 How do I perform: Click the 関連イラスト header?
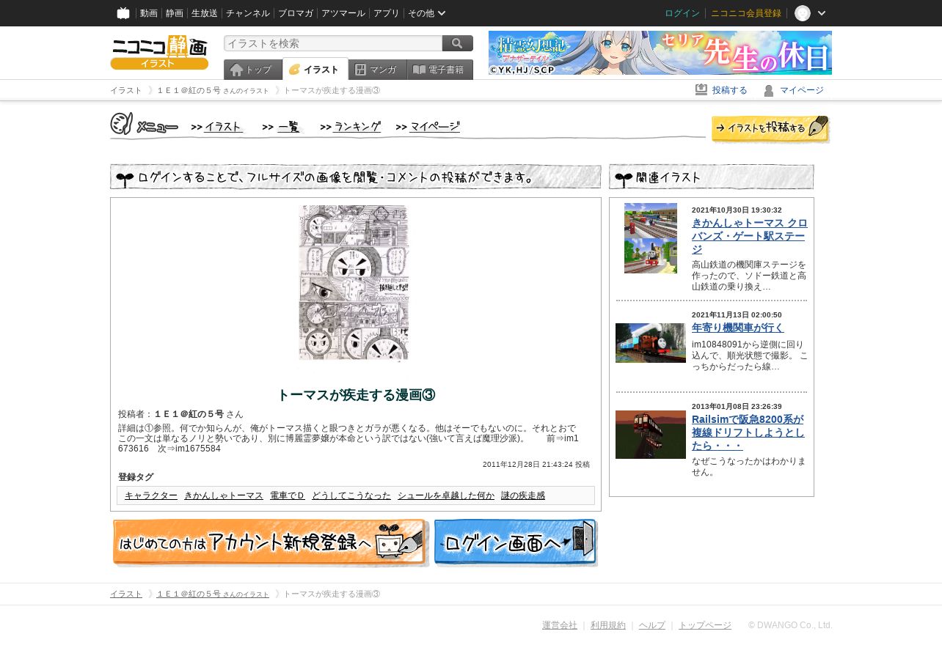(712, 177)
